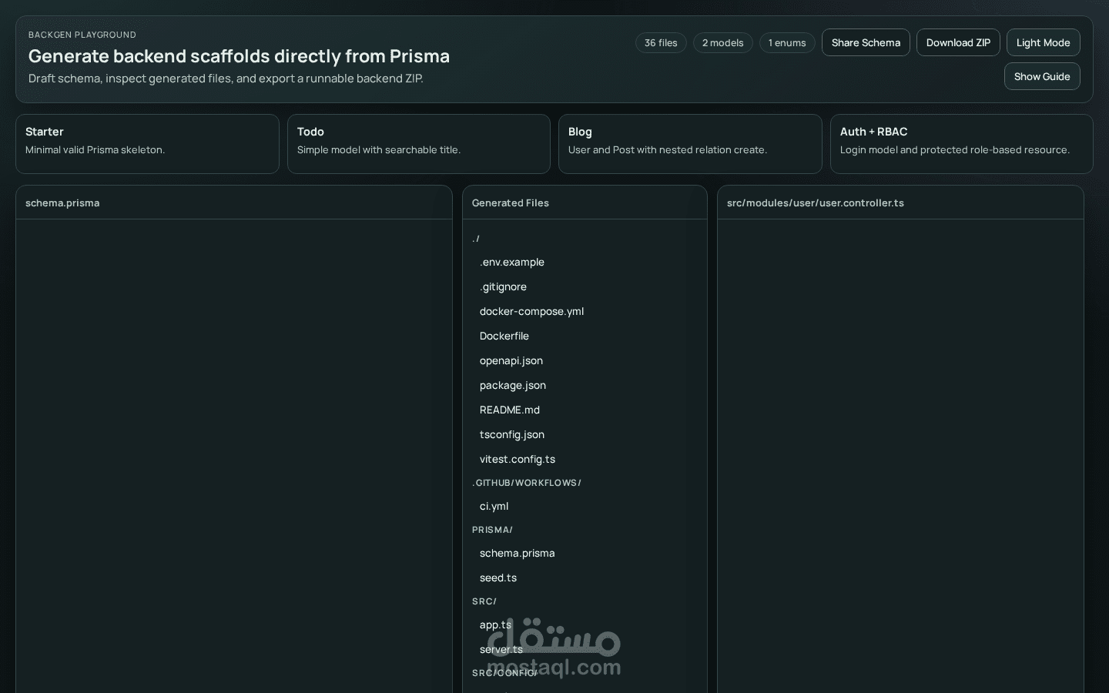
Task: Select the Todo preset
Action: coord(418,144)
